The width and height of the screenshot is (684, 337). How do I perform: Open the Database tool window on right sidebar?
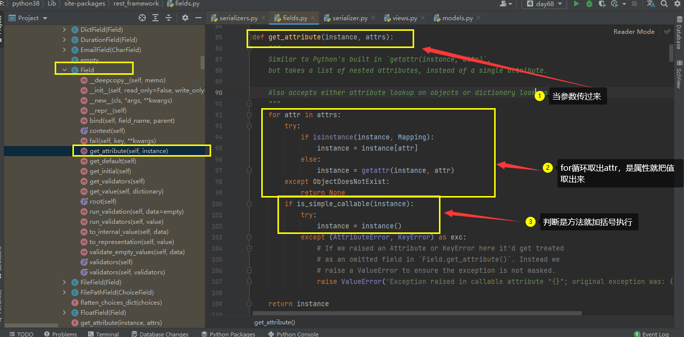click(x=679, y=32)
